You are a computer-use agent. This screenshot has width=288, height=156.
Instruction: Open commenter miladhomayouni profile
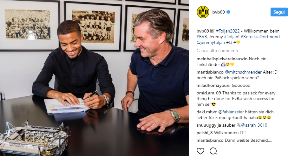(213, 85)
